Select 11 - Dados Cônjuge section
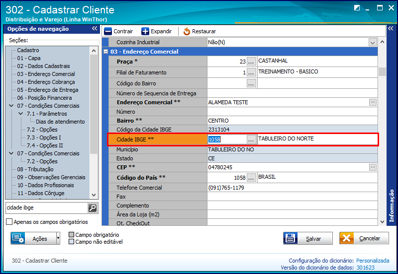 coord(41,193)
